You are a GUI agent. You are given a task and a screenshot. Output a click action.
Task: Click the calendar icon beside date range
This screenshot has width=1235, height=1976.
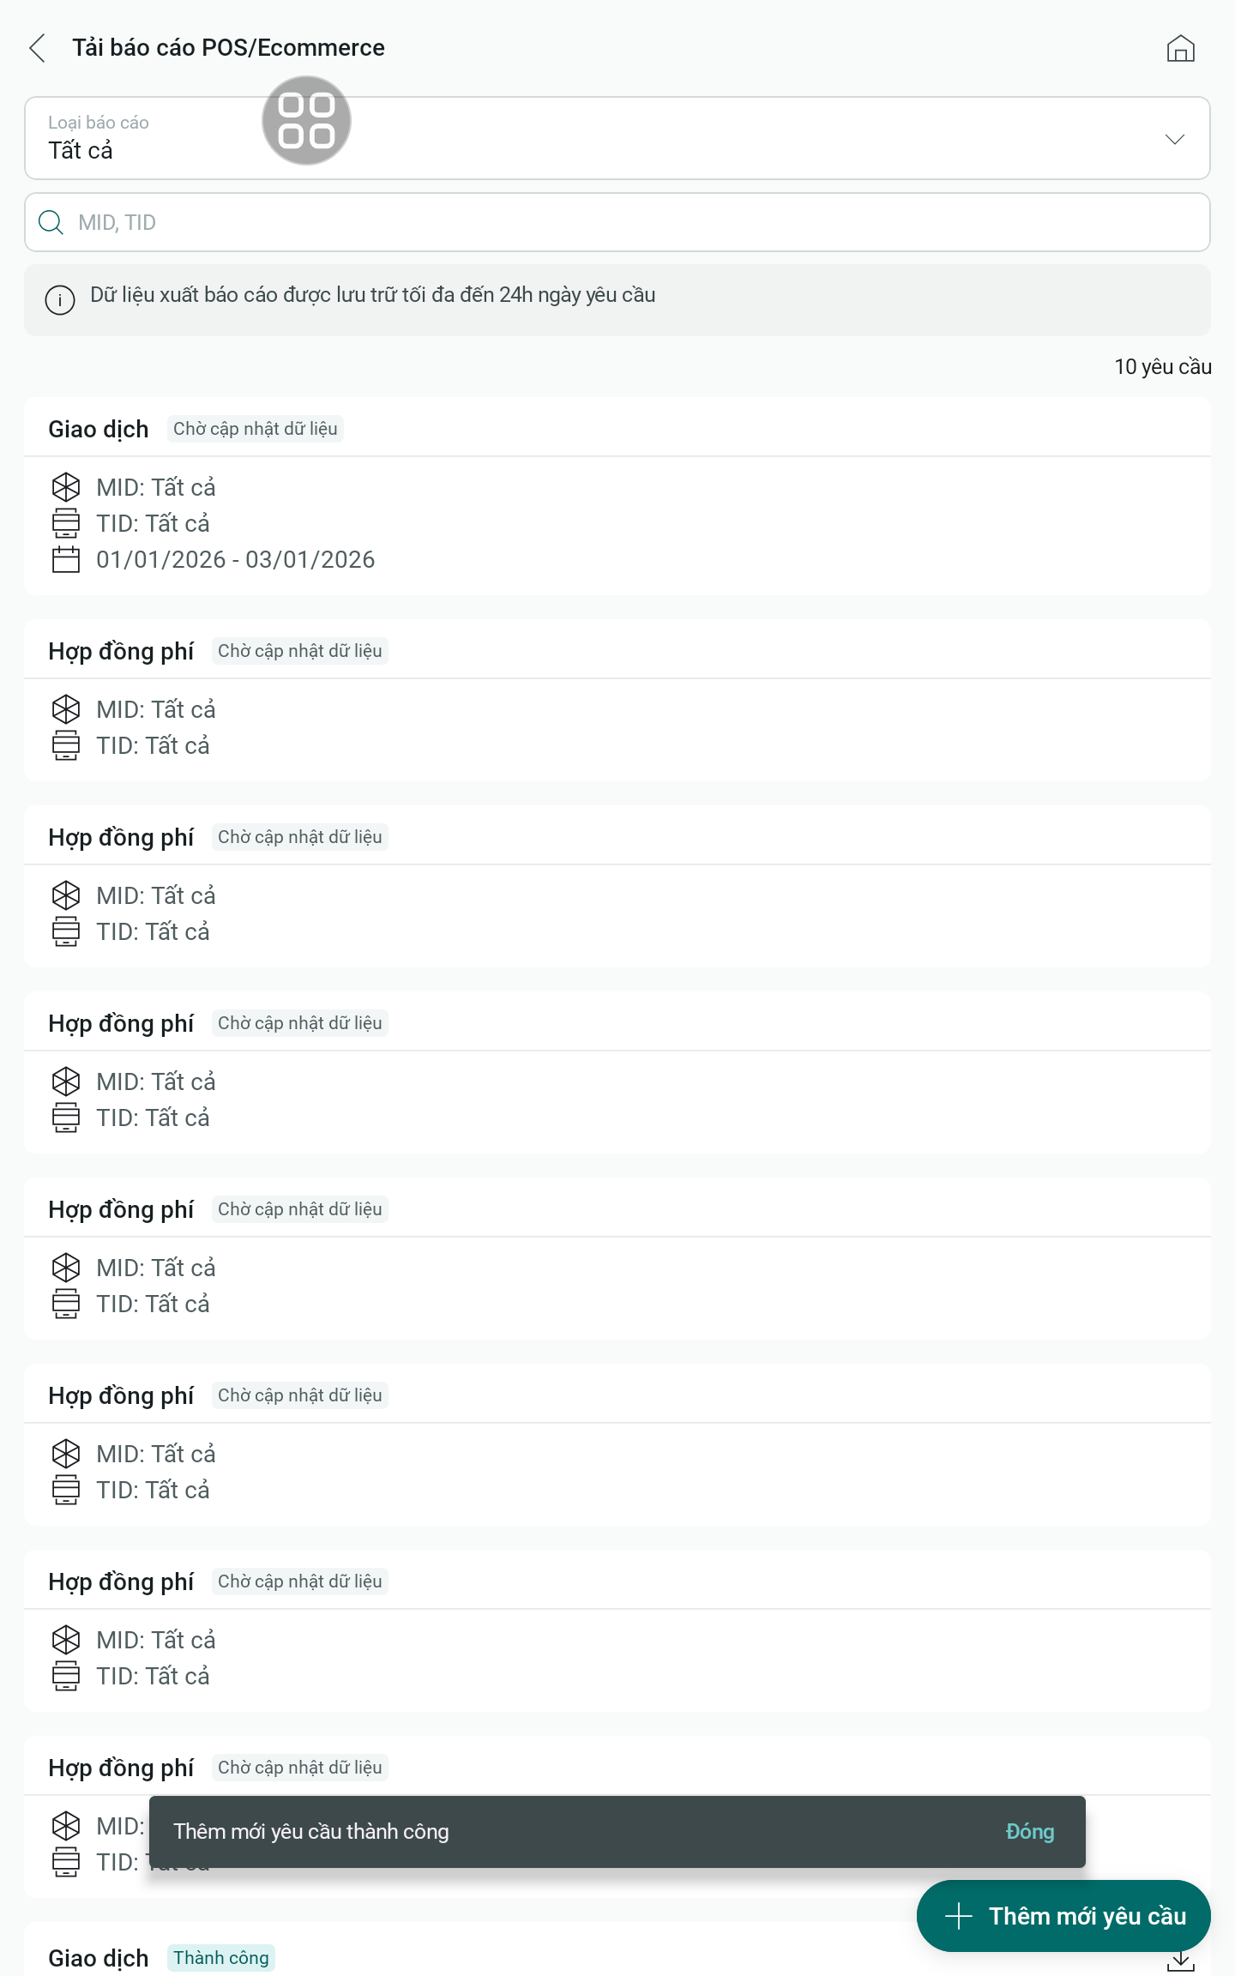[x=66, y=560]
